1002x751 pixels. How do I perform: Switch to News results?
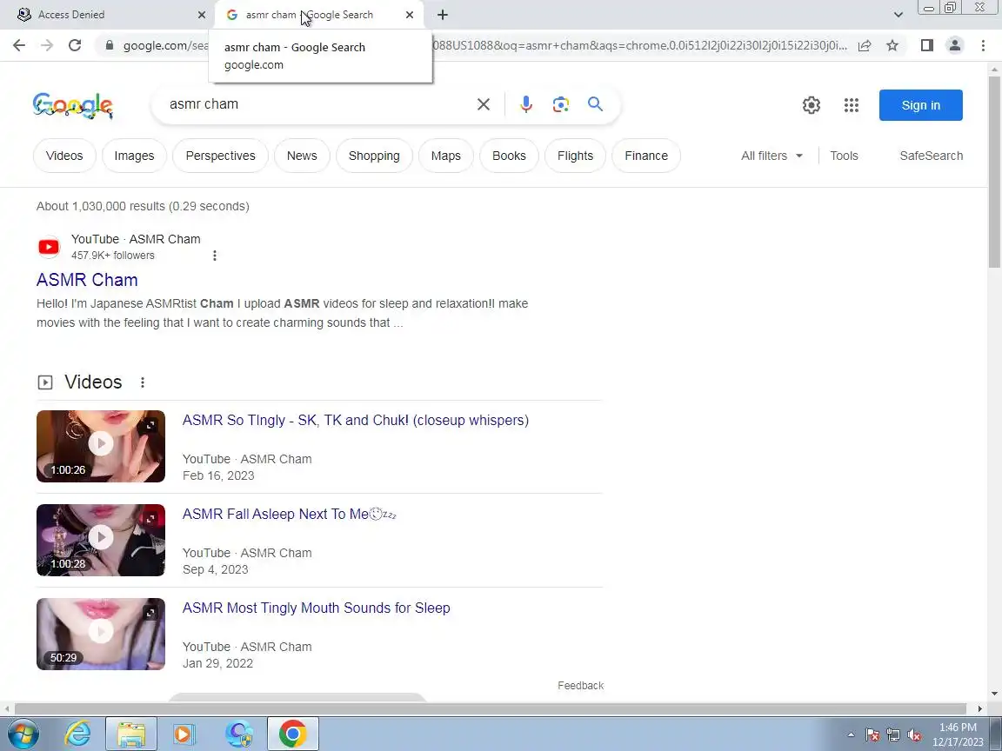[x=302, y=156]
